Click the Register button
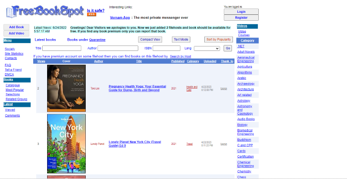Viewport: 347px width, 179px height. click(241, 18)
